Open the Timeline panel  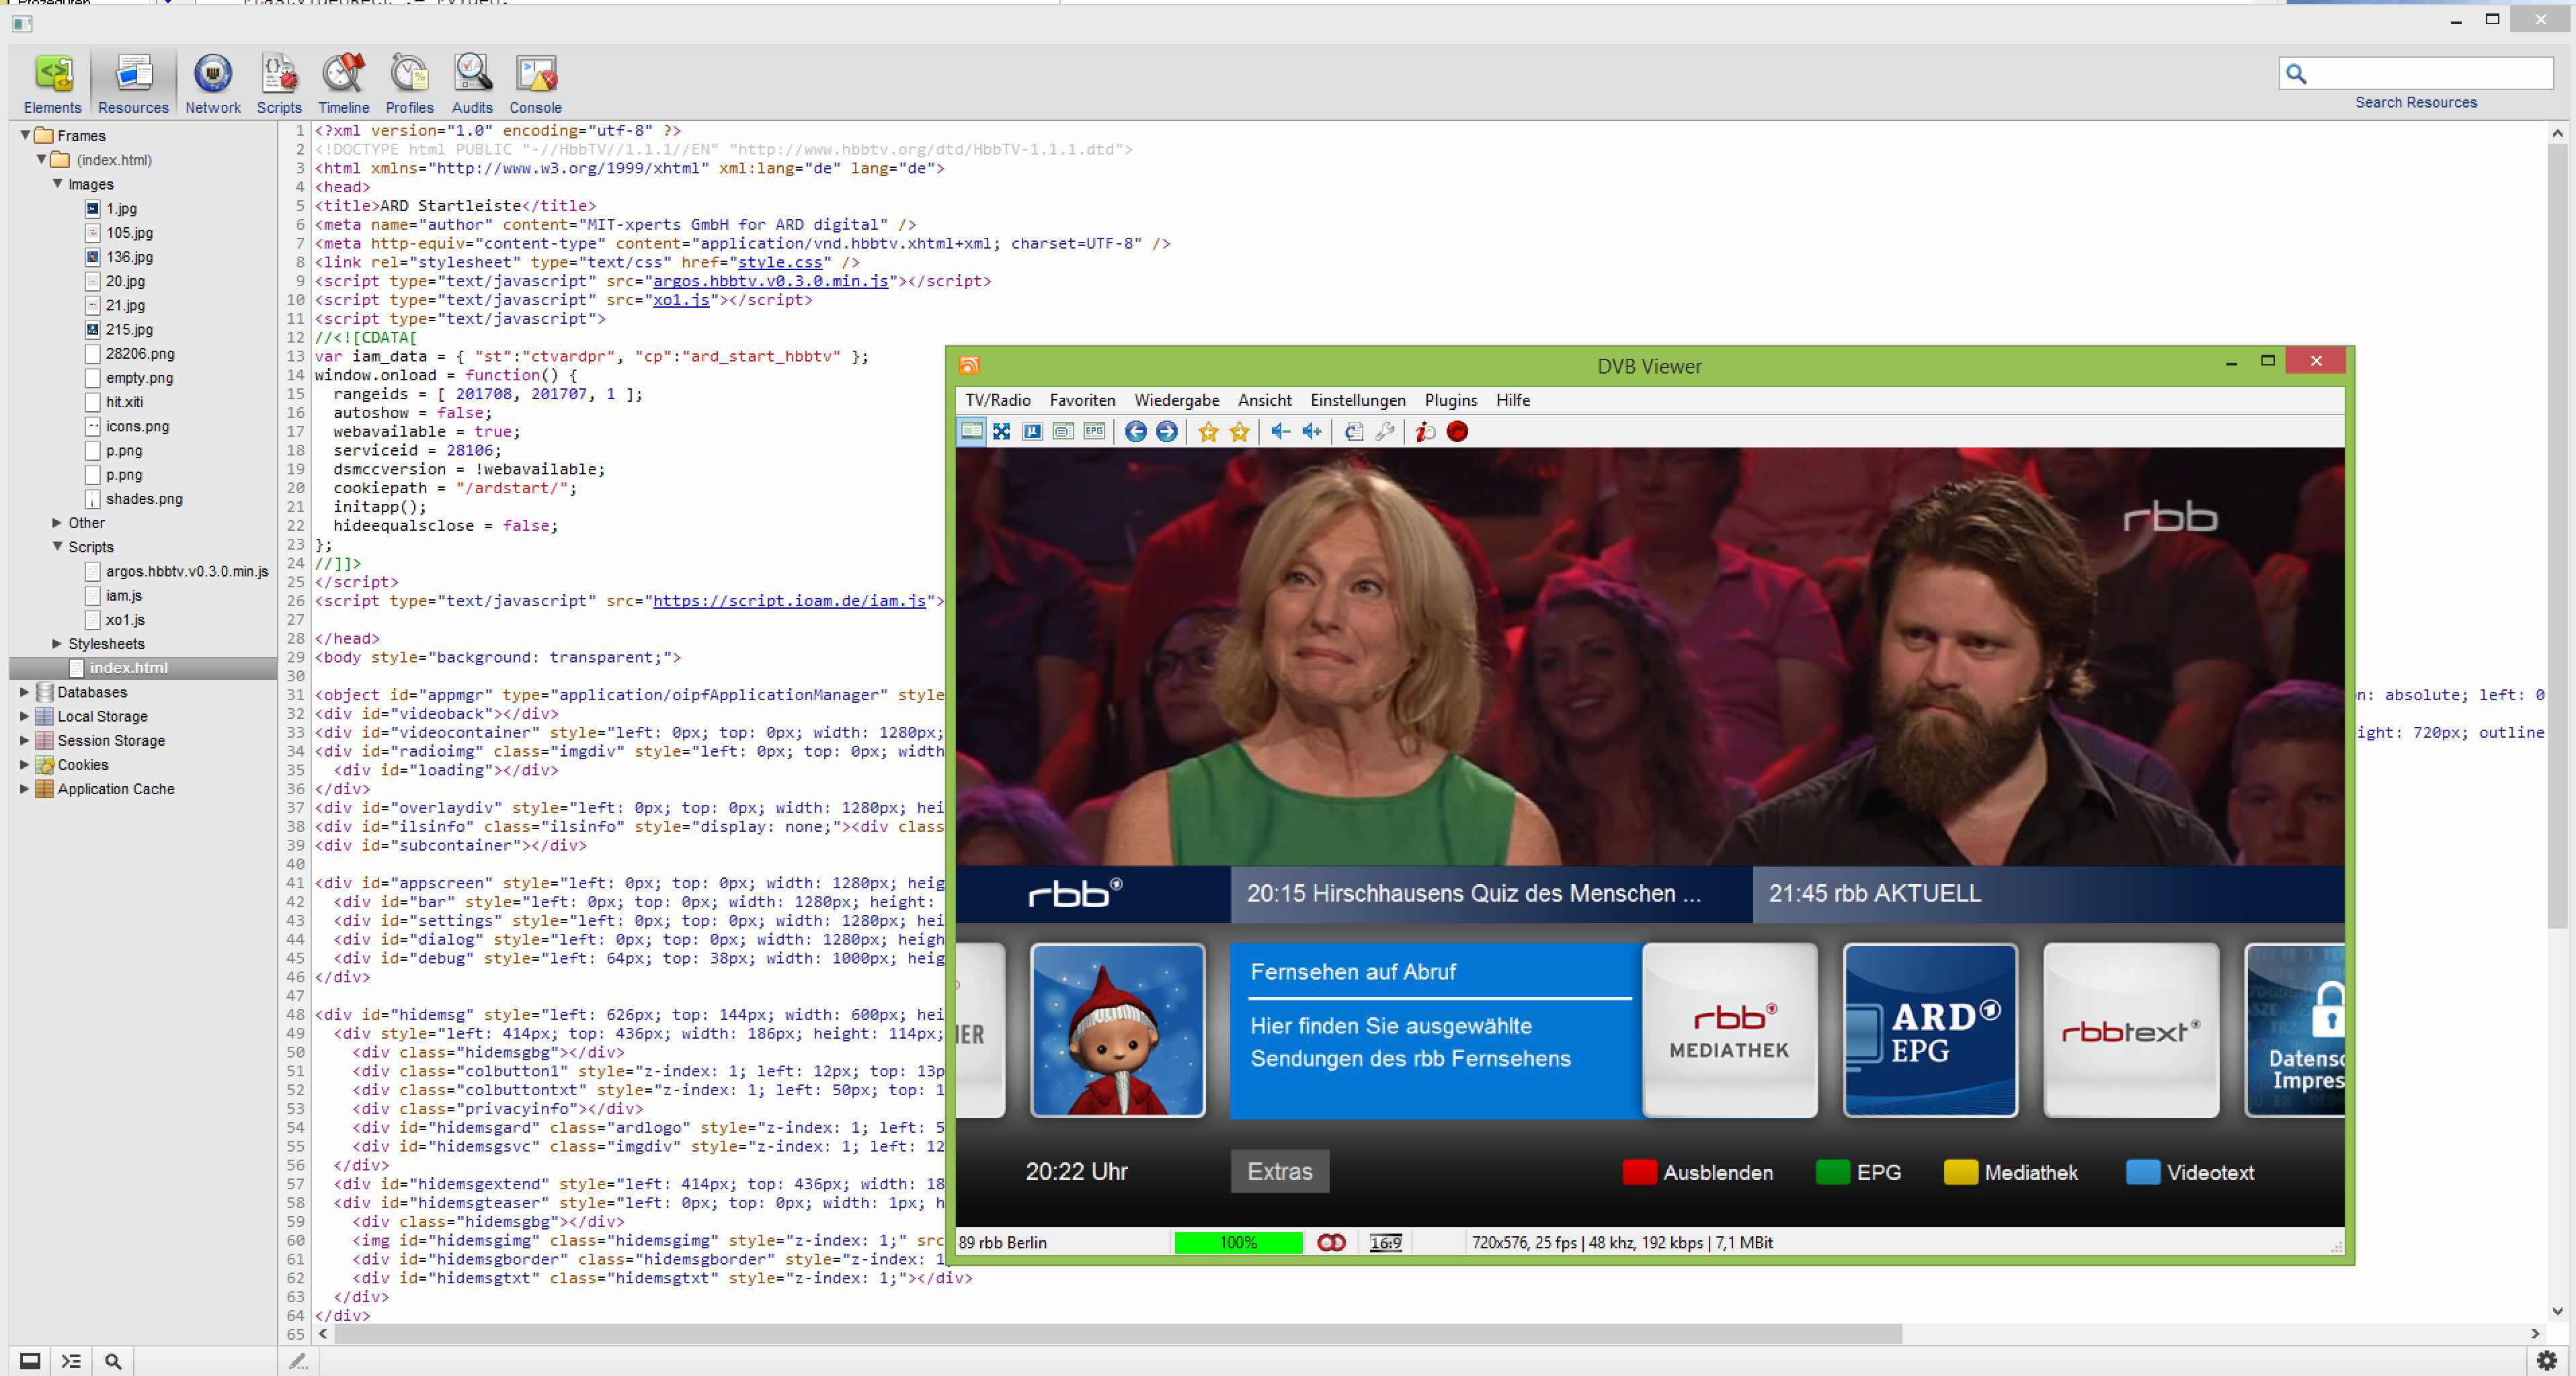[343, 84]
